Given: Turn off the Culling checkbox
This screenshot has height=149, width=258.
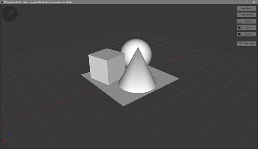Looking at the screenshot, I should click(x=239, y=34).
